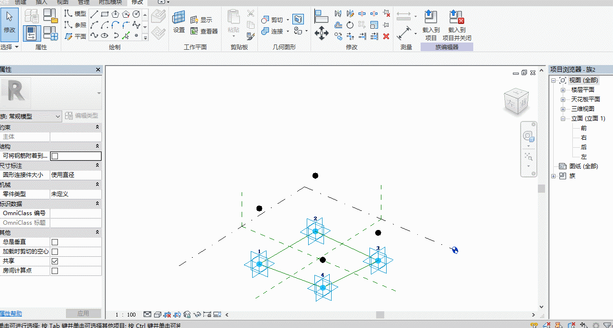
Task: Select the Align tool icon
Action: coord(321,16)
